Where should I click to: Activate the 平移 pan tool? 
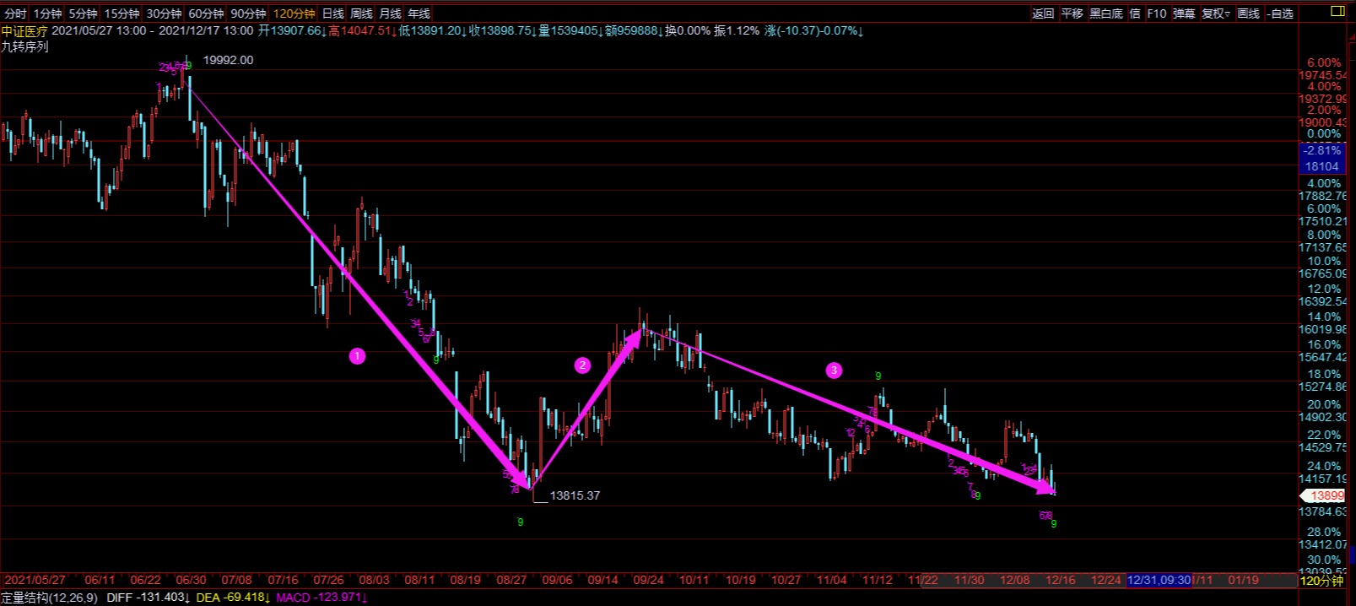coord(1072,14)
